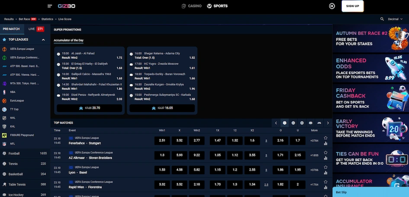
Task: Click the NFL league icon
Action: [x=4, y=144]
